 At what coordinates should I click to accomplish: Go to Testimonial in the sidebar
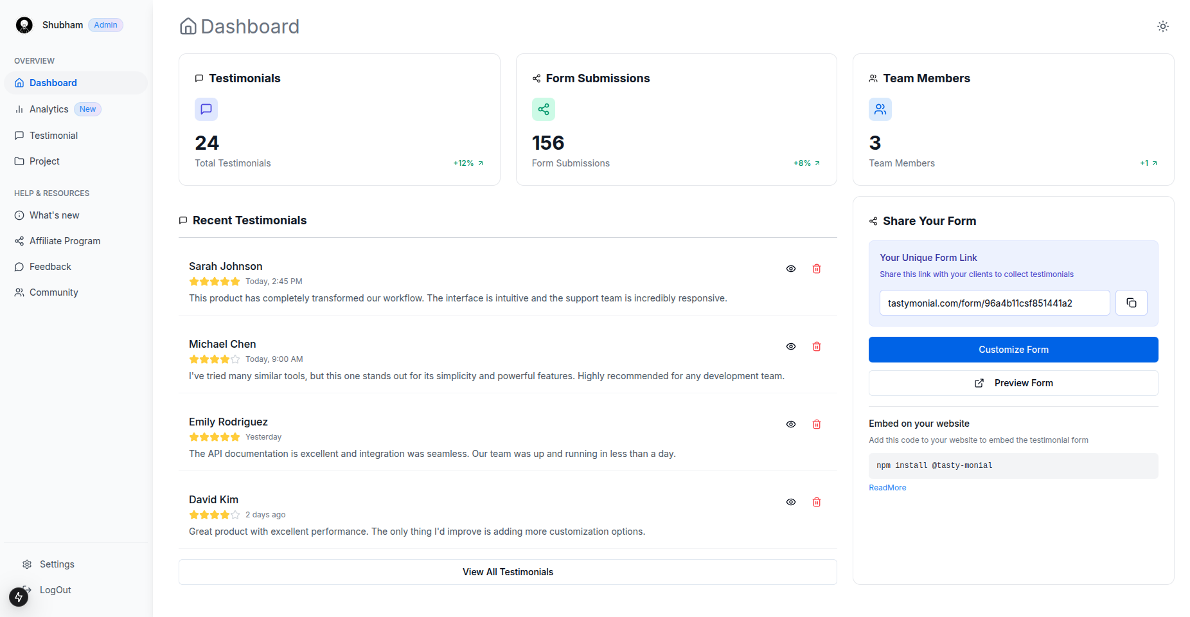[53, 136]
